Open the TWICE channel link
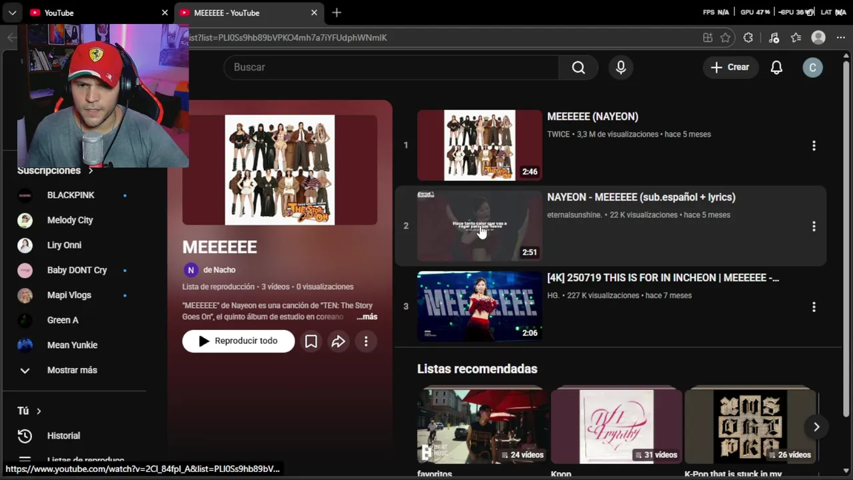Viewport: 853px width, 480px height. 558,134
